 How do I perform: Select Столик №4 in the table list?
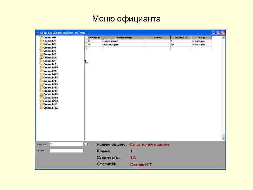50,47
